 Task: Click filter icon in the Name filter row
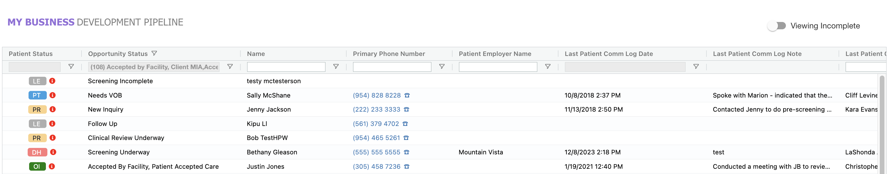[336, 66]
